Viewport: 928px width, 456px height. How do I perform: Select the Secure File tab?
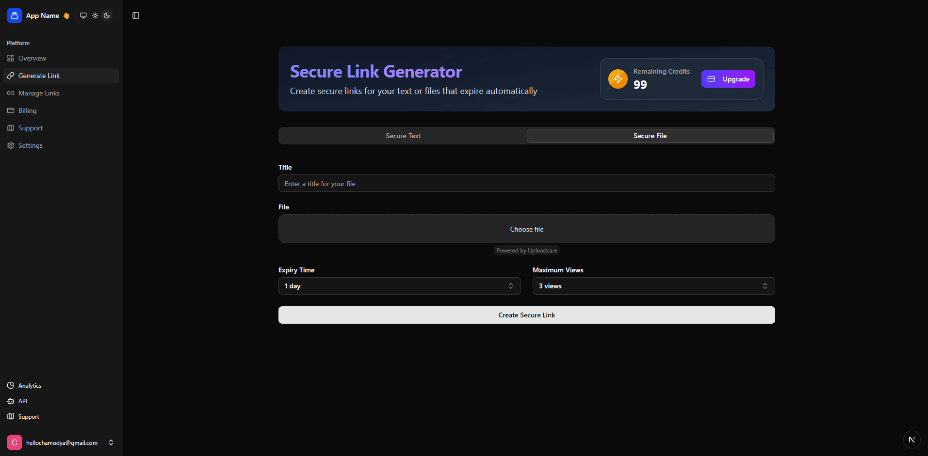pyautogui.click(x=650, y=136)
